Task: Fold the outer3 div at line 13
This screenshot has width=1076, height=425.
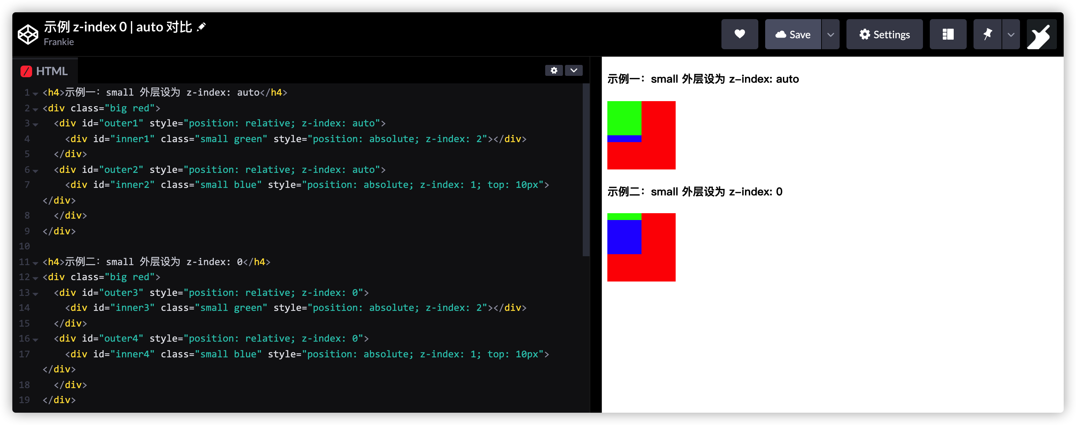Action: (36, 294)
